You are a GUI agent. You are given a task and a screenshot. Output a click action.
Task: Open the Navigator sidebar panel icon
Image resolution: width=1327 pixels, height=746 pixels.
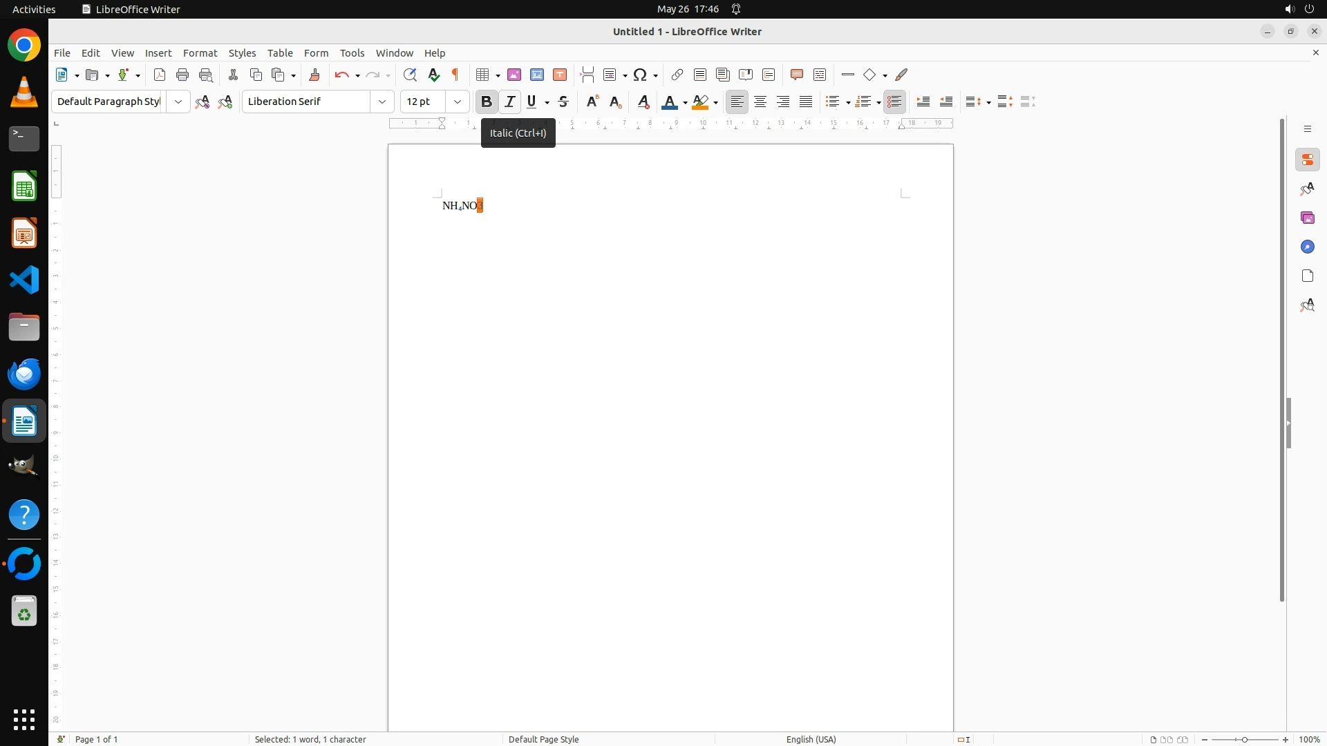1307,247
